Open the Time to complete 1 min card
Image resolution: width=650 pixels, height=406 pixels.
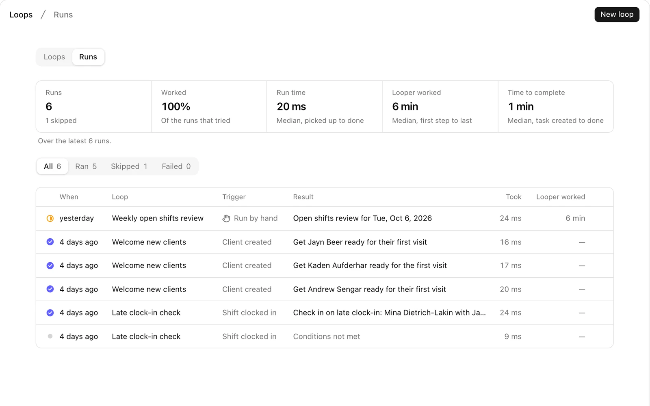click(x=556, y=106)
